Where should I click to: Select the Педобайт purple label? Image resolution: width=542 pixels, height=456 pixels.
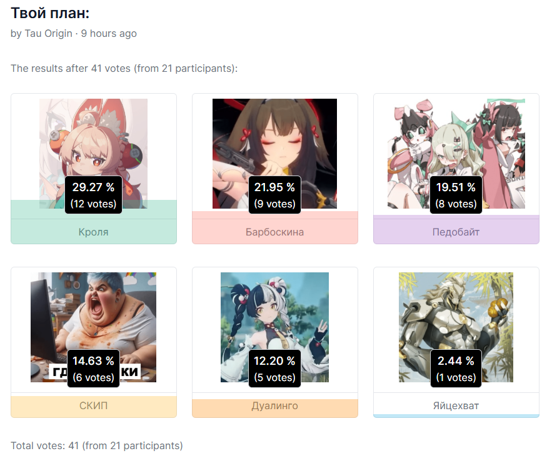tap(456, 232)
